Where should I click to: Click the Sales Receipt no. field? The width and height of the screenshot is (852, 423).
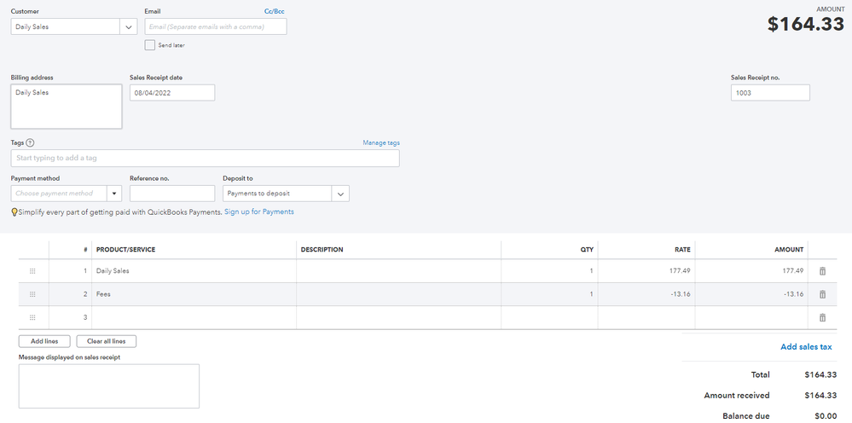click(770, 93)
